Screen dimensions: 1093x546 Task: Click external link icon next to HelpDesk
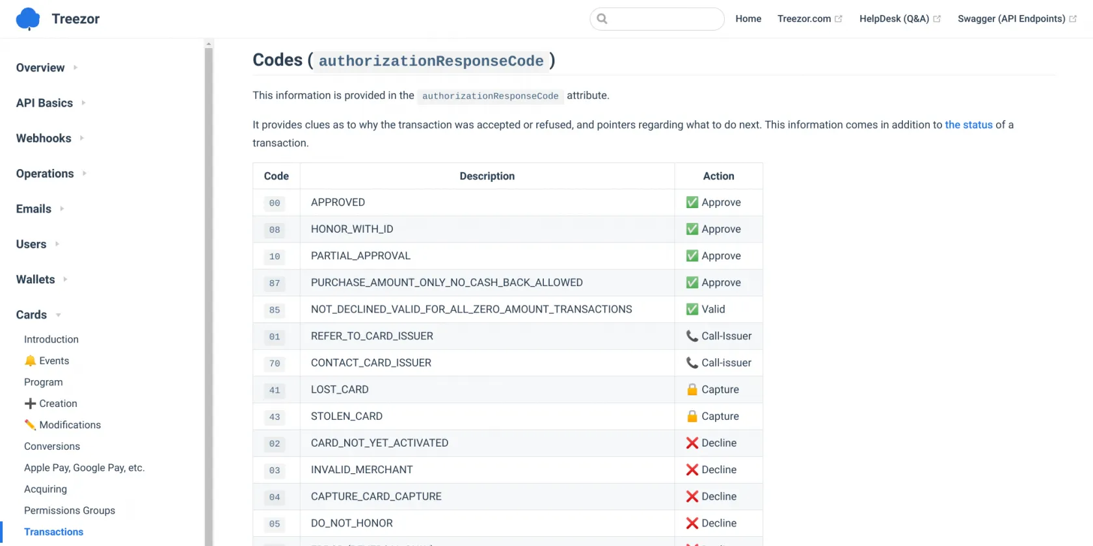[x=937, y=19]
